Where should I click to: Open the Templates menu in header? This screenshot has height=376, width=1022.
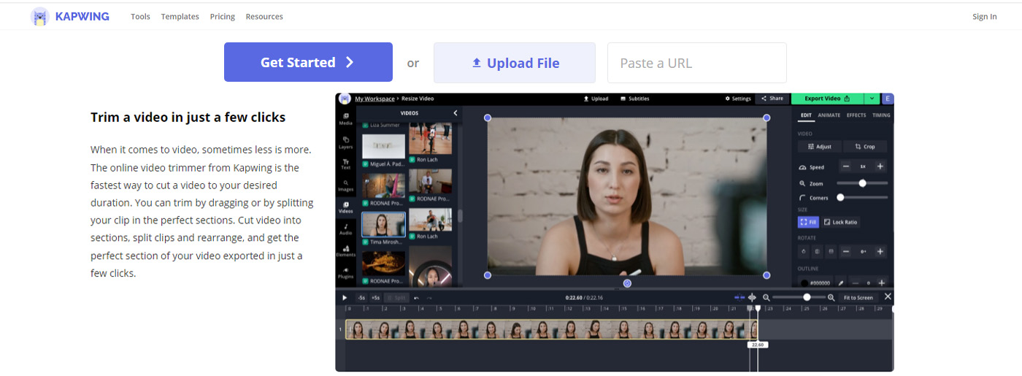click(x=180, y=17)
